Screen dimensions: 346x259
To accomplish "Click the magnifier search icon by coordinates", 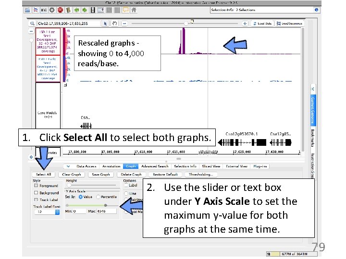I will click(x=32, y=24).
